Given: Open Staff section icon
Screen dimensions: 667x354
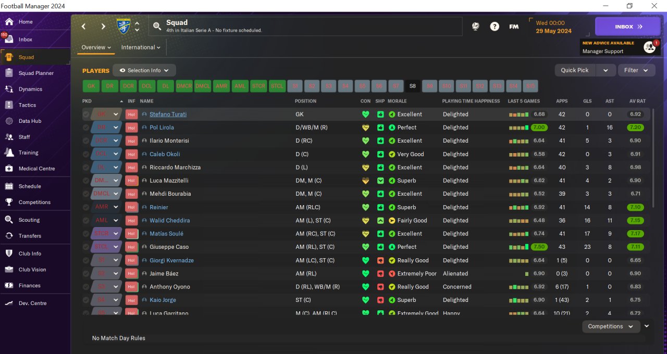Looking at the screenshot, I should click(9, 137).
